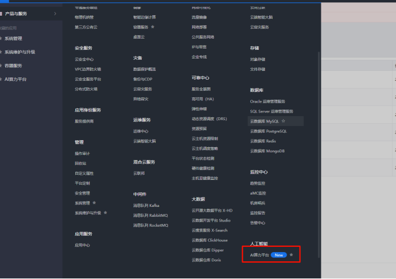
Task: Open 自定义属性 link
Action: (x=84, y=173)
